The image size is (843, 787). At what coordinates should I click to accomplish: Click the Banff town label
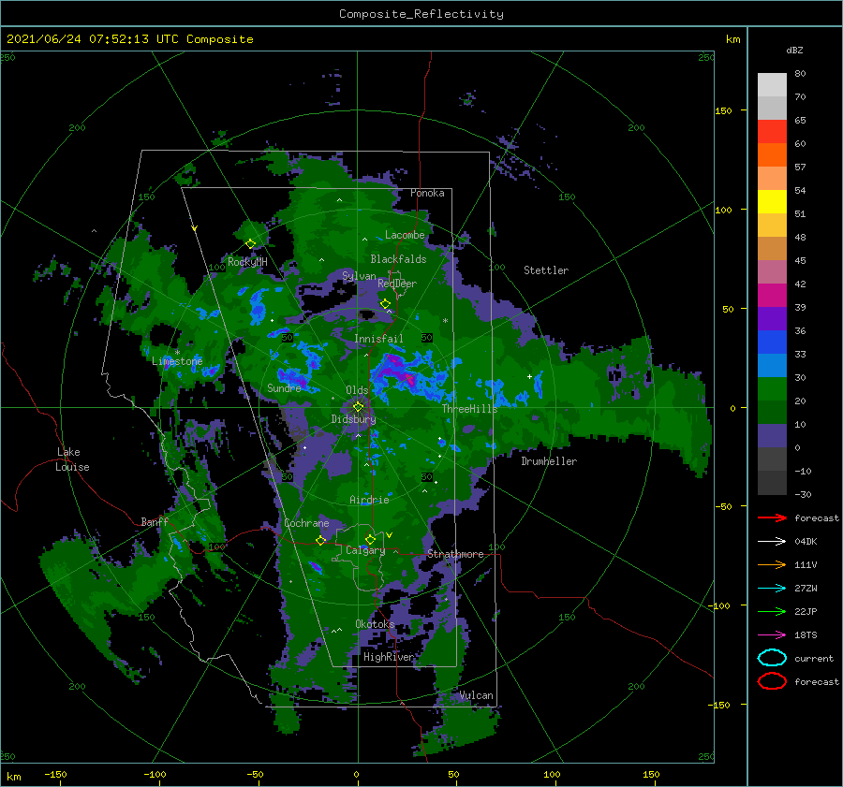click(x=155, y=522)
